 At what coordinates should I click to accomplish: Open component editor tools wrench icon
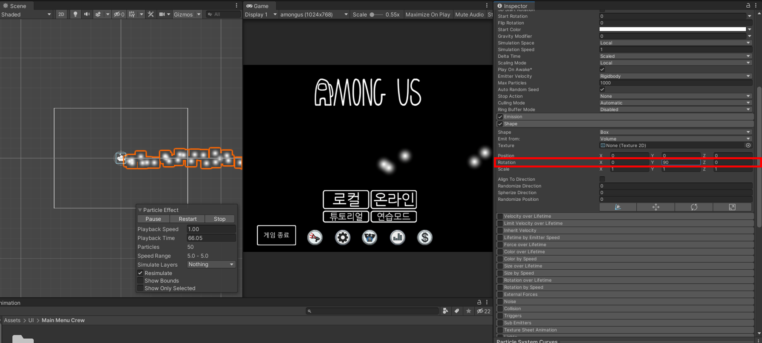click(151, 14)
